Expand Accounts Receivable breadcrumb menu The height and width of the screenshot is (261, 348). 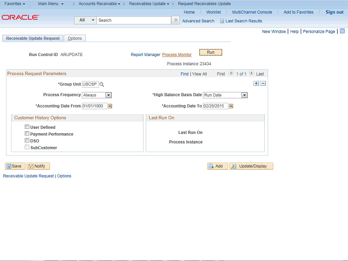100,4
